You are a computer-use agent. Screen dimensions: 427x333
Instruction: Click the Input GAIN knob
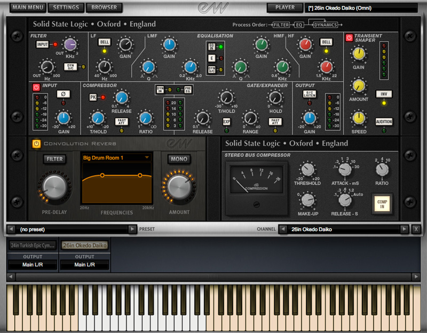tap(64, 118)
